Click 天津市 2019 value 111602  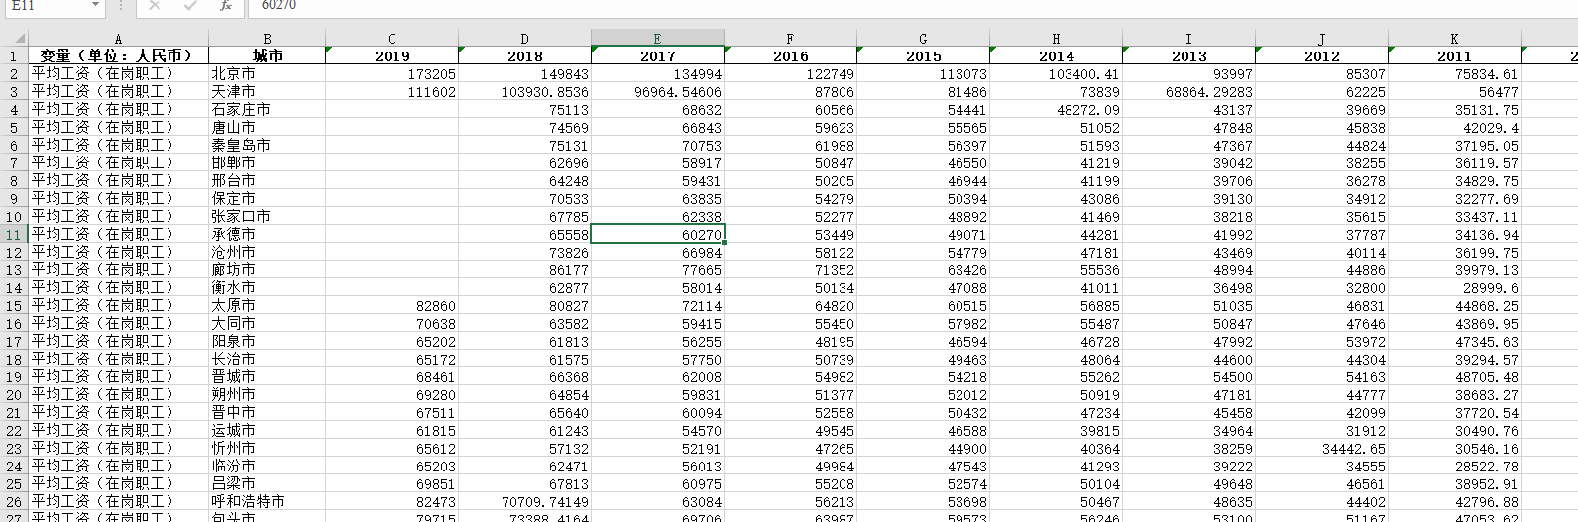(392, 91)
